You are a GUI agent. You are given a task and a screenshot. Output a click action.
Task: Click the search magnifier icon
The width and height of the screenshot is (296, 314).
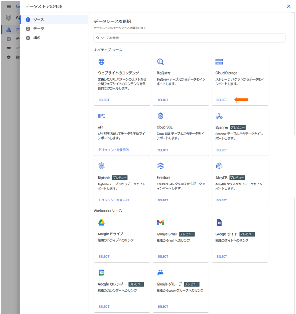98,38
